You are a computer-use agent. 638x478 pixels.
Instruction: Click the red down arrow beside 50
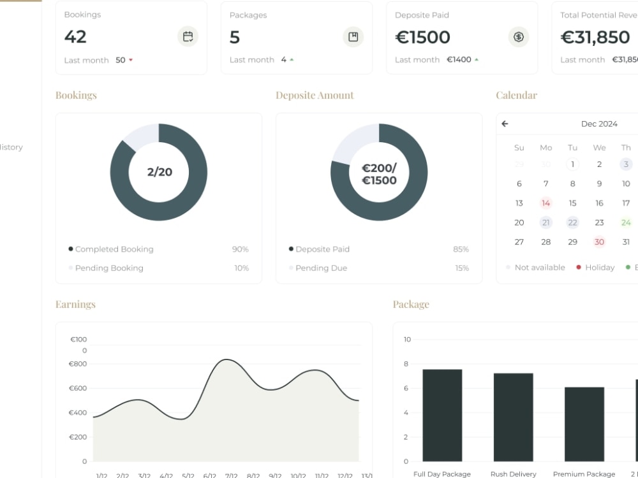(x=131, y=60)
